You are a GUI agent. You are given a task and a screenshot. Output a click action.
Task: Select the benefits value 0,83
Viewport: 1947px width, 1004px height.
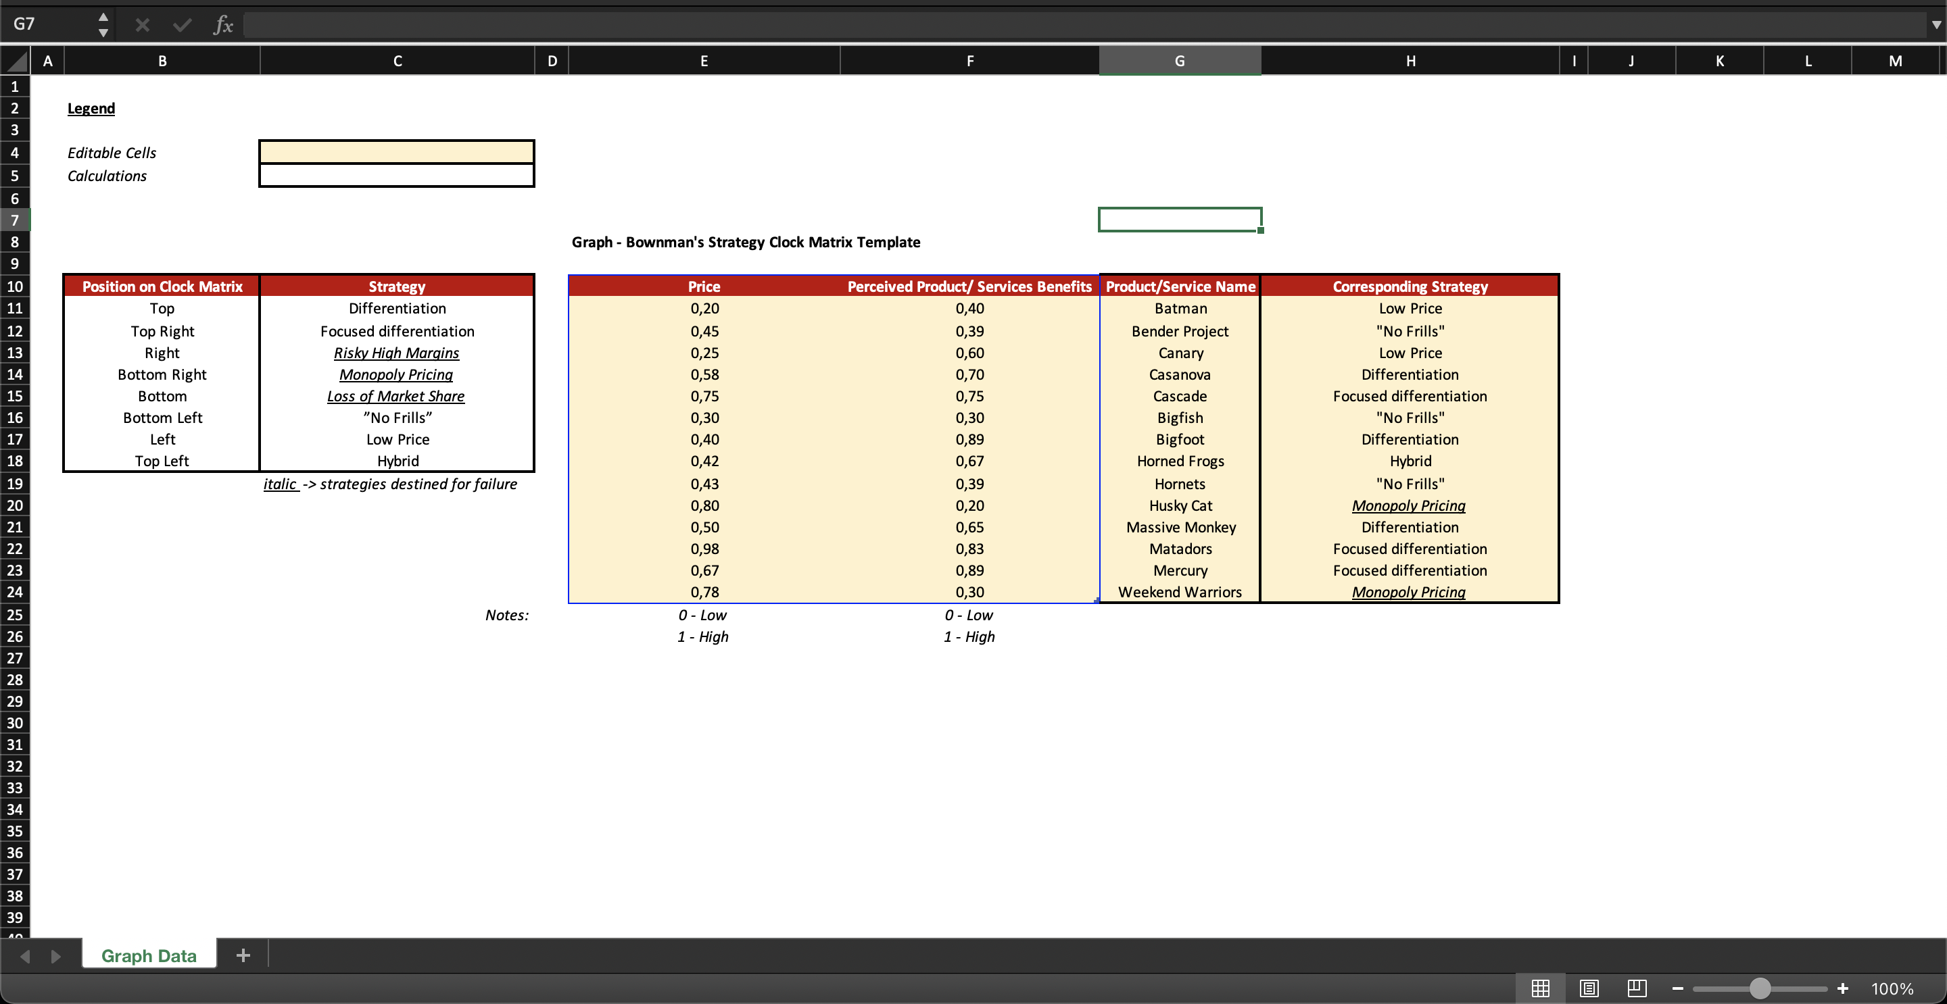click(x=969, y=549)
